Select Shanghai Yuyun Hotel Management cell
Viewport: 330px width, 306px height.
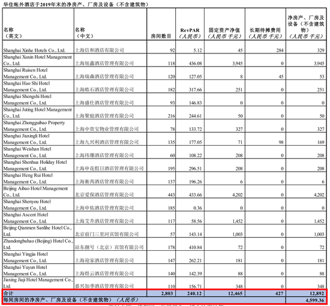(x=38, y=271)
